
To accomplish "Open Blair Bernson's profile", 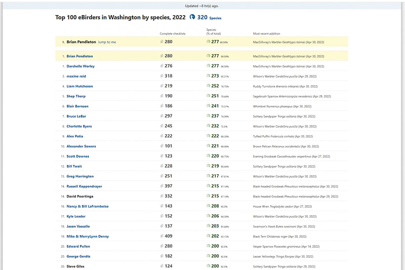I will click(x=77, y=106).
